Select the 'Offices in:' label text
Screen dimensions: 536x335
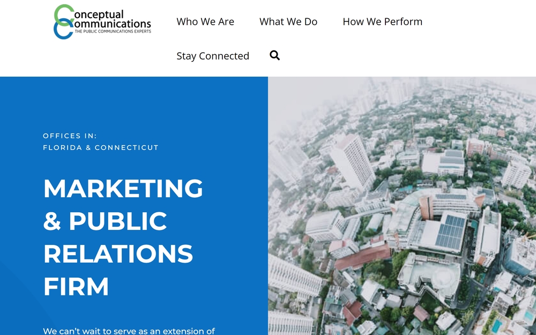coord(70,136)
